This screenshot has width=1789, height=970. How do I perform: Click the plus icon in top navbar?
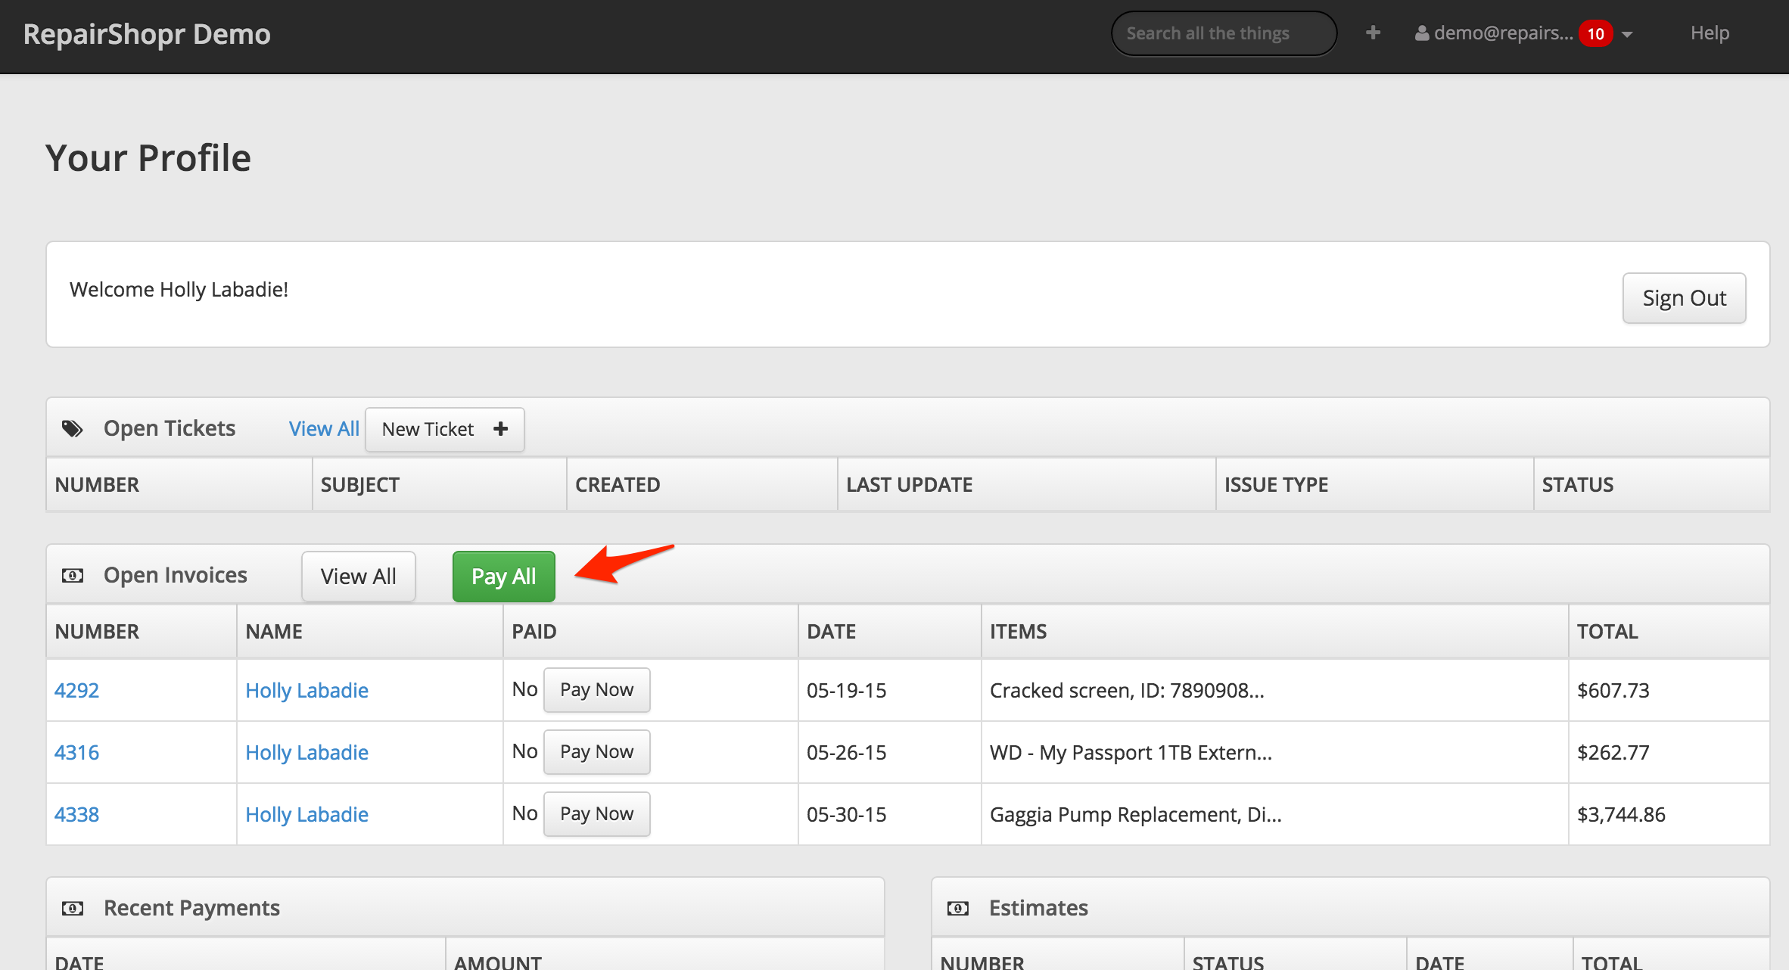coord(1373,33)
